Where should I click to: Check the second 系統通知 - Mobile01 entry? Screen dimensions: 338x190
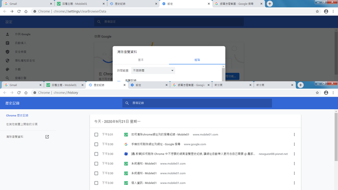coord(96,173)
